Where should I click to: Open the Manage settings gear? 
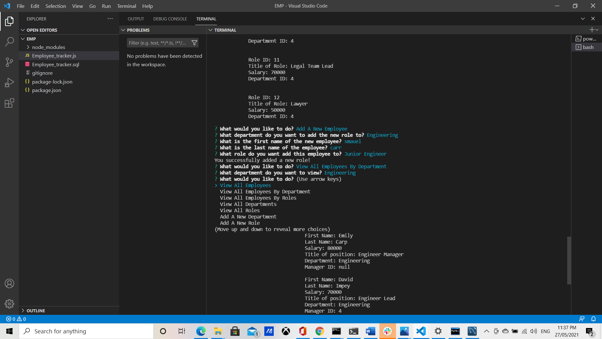pos(9,304)
